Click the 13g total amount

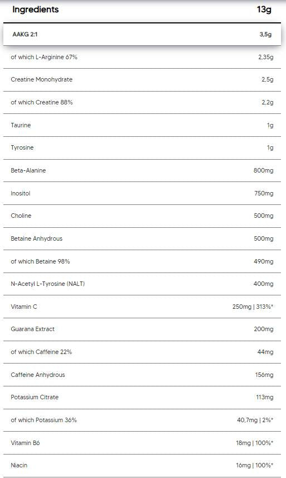point(264,9)
